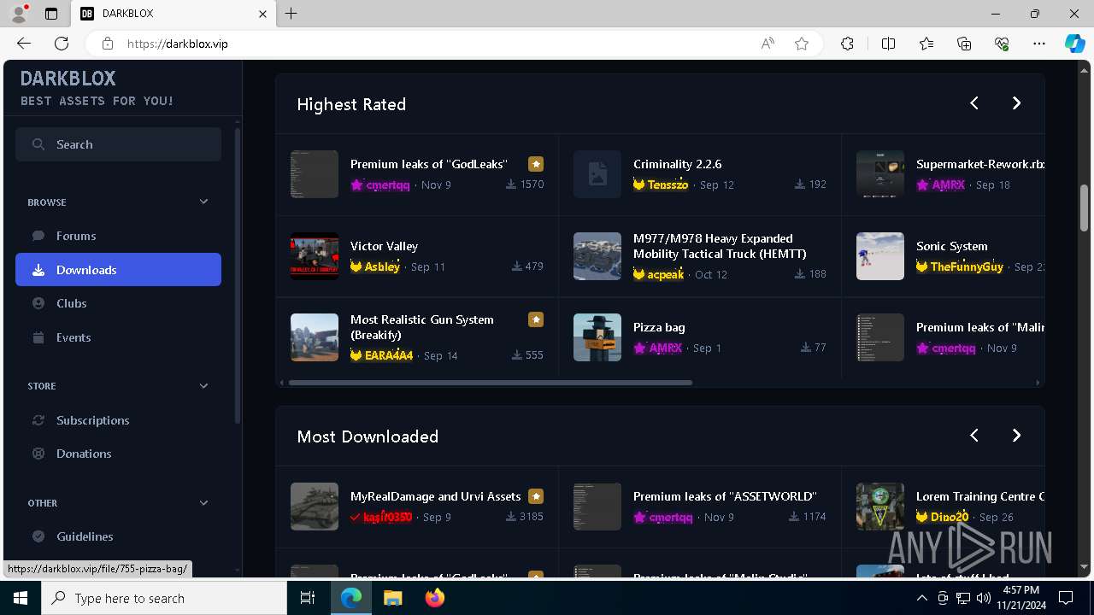Click the Victor Valley thumbnail
Image resolution: width=1094 pixels, height=615 pixels.
tap(315, 256)
